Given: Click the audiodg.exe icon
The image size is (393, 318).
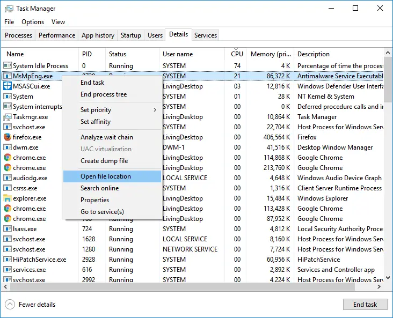Looking at the screenshot, I should 8,178.
